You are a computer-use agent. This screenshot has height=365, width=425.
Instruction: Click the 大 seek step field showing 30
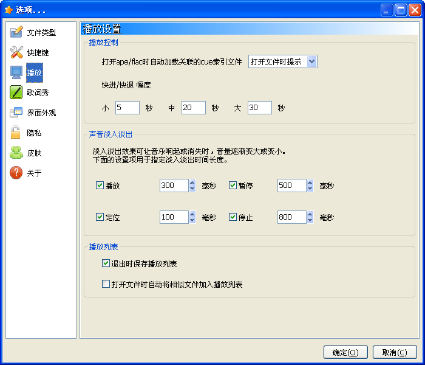click(x=260, y=108)
